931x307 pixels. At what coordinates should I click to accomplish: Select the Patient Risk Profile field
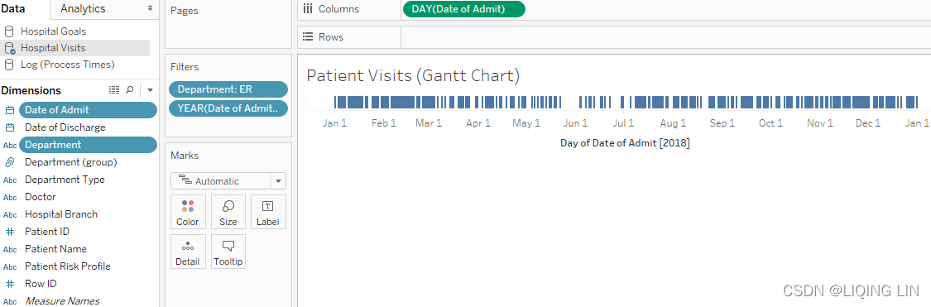(68, 266)
